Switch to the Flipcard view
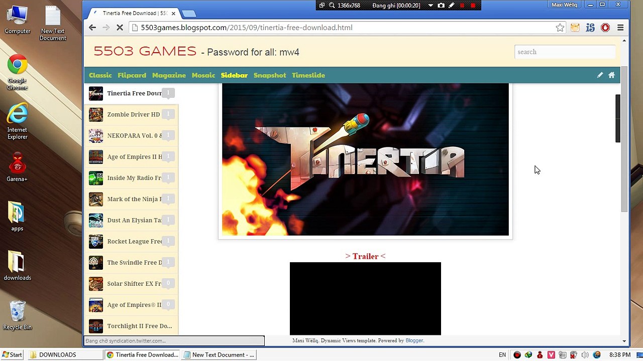 tap(132, 75)
